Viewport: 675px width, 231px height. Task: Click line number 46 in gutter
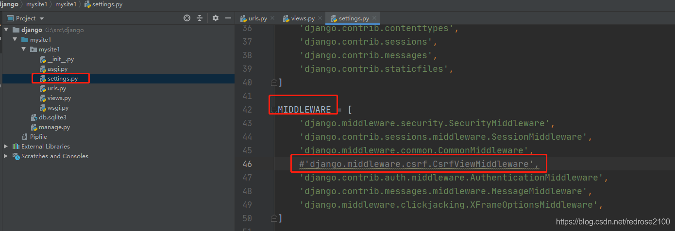coord(247,164)
